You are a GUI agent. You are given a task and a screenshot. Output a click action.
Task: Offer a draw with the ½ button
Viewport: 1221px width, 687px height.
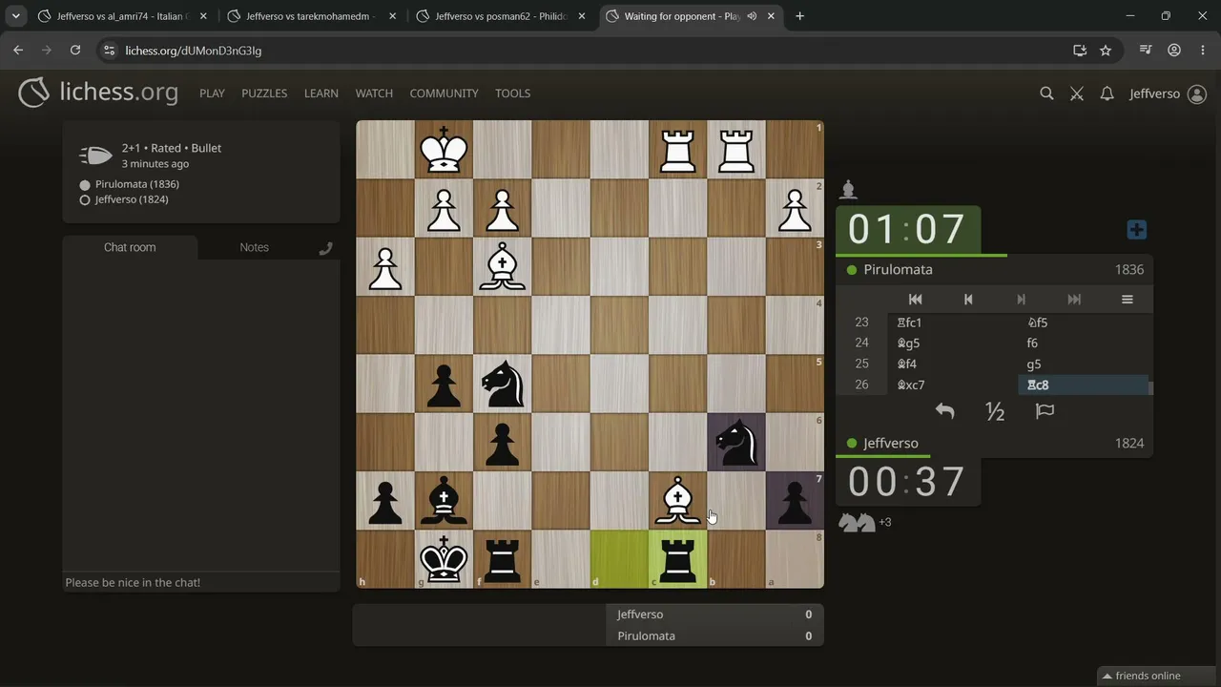pyautogui.click(x=995, y=411)
